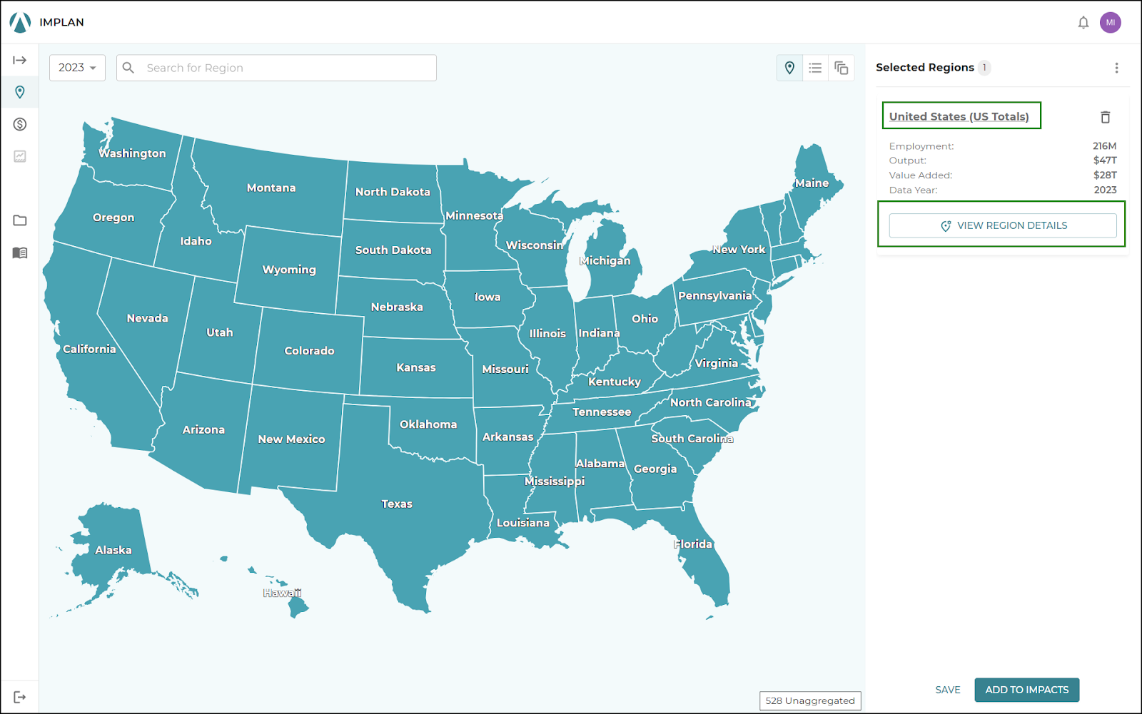Click the Employment 216M value
Viewport: 1142px width, 714px height.
click(1104, 146)
